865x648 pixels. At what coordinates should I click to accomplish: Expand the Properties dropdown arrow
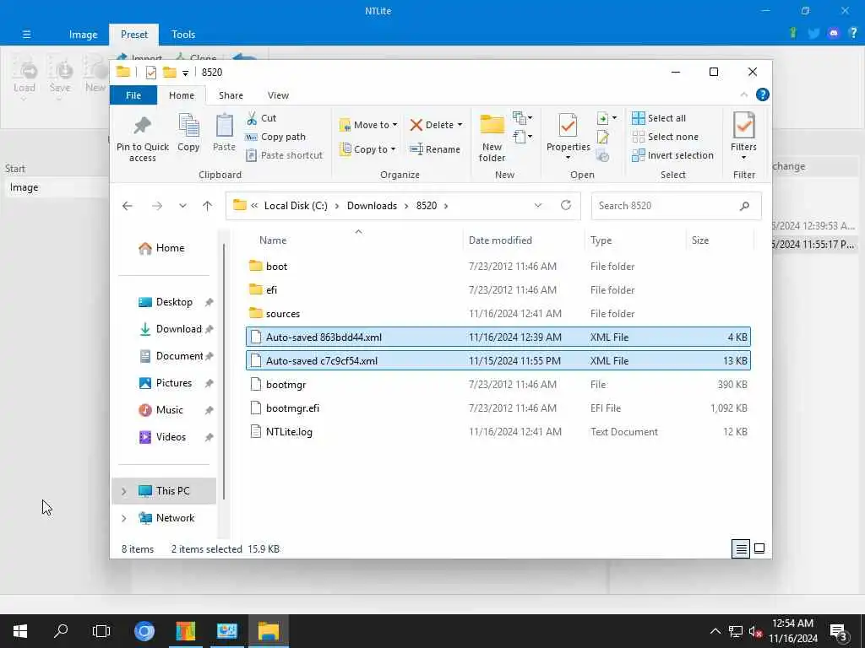568,158
